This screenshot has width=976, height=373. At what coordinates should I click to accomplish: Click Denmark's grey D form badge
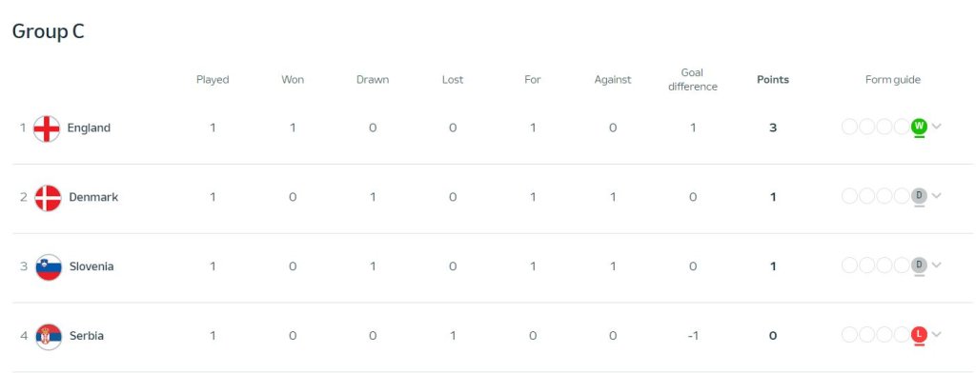919,196
